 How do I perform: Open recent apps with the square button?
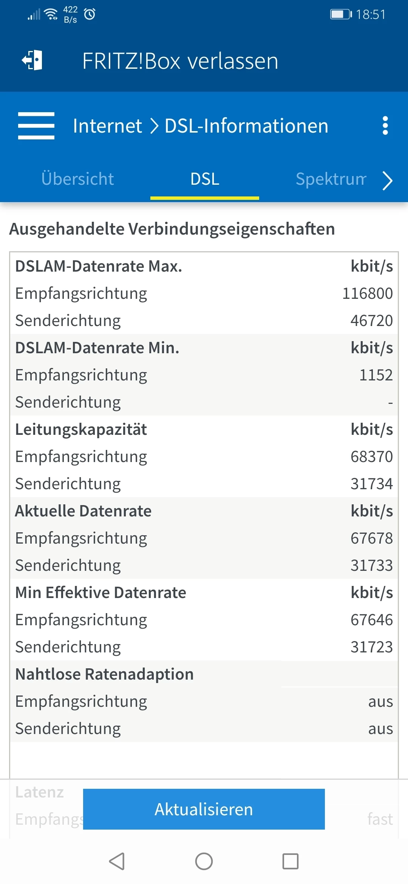[x=291, y=861]
